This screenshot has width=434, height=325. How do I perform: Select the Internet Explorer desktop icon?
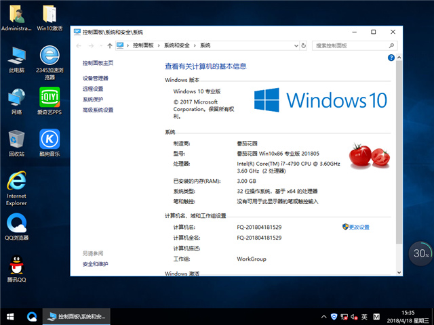[16, 188]
